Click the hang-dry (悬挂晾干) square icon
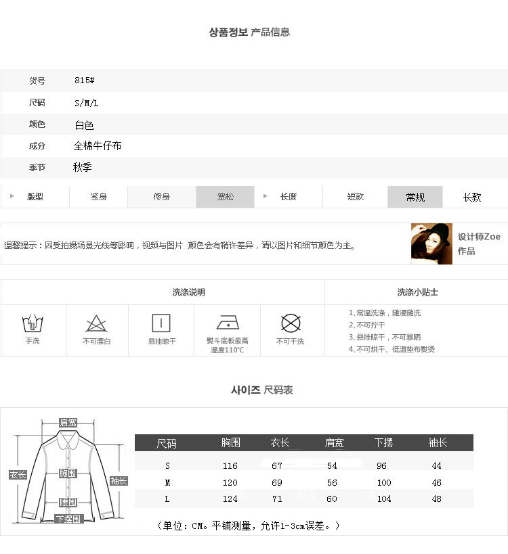The height and width of the screenshot is (554, 508). (x=161, y=323)
